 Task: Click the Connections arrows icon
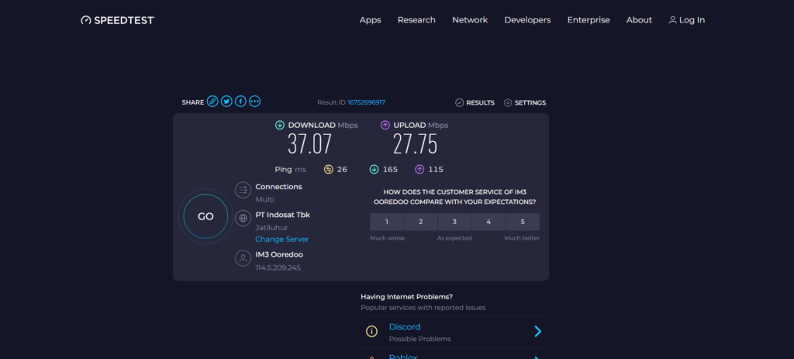(243, 191)
